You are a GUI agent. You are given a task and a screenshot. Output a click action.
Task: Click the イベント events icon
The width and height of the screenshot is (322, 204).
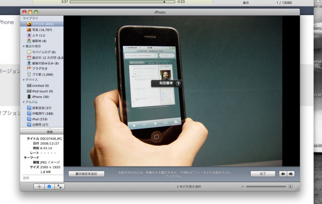(29, 24)
